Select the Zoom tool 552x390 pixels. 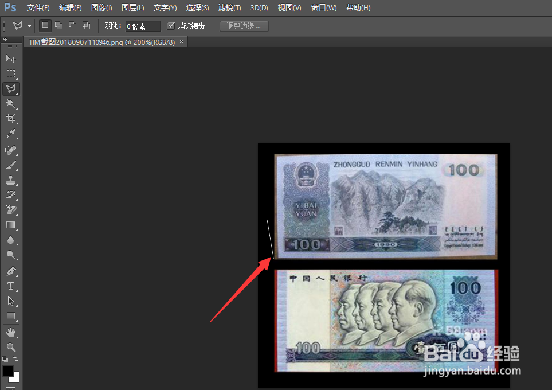10,348
